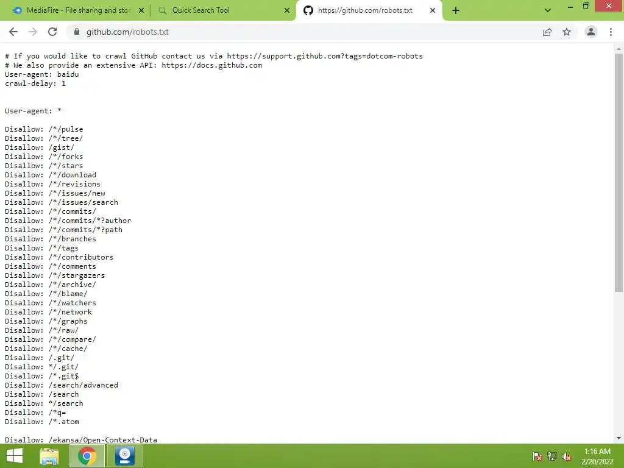The height and width of the screenshot is (468, 624).
Task: Click "Disallow: /*/cache/" line
Action: click(x=46, y=349)
